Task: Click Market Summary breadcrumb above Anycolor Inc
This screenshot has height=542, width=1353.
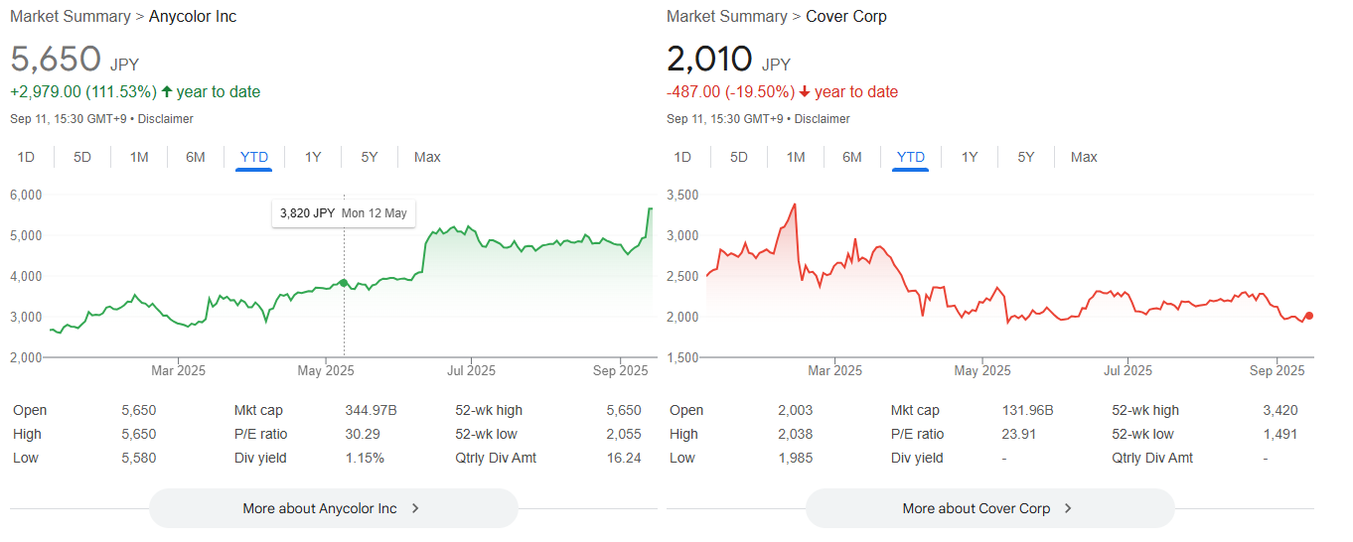Action: (x=70, y=17)
